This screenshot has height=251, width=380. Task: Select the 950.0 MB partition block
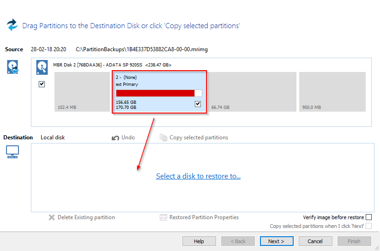tap(332, 91)
